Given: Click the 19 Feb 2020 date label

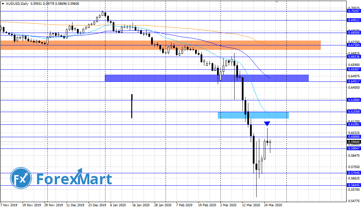Looking at the screenshot, I should 207,205.
